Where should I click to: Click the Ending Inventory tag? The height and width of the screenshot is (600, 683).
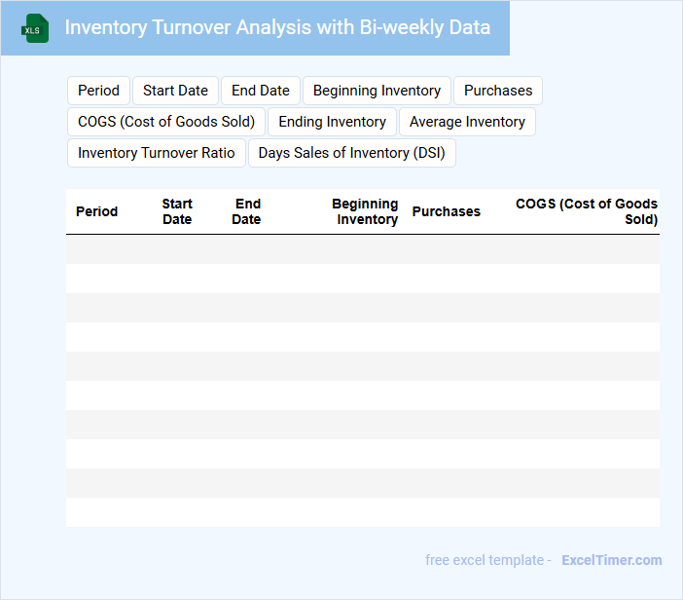[x=333, y=122]
